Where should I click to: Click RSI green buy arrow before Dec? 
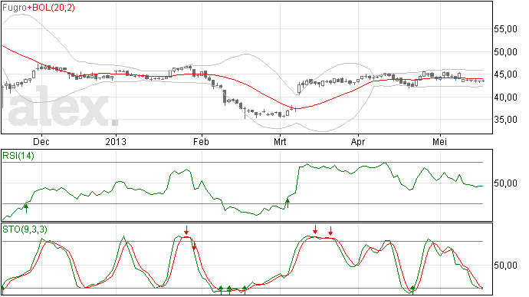click(26, 208)
